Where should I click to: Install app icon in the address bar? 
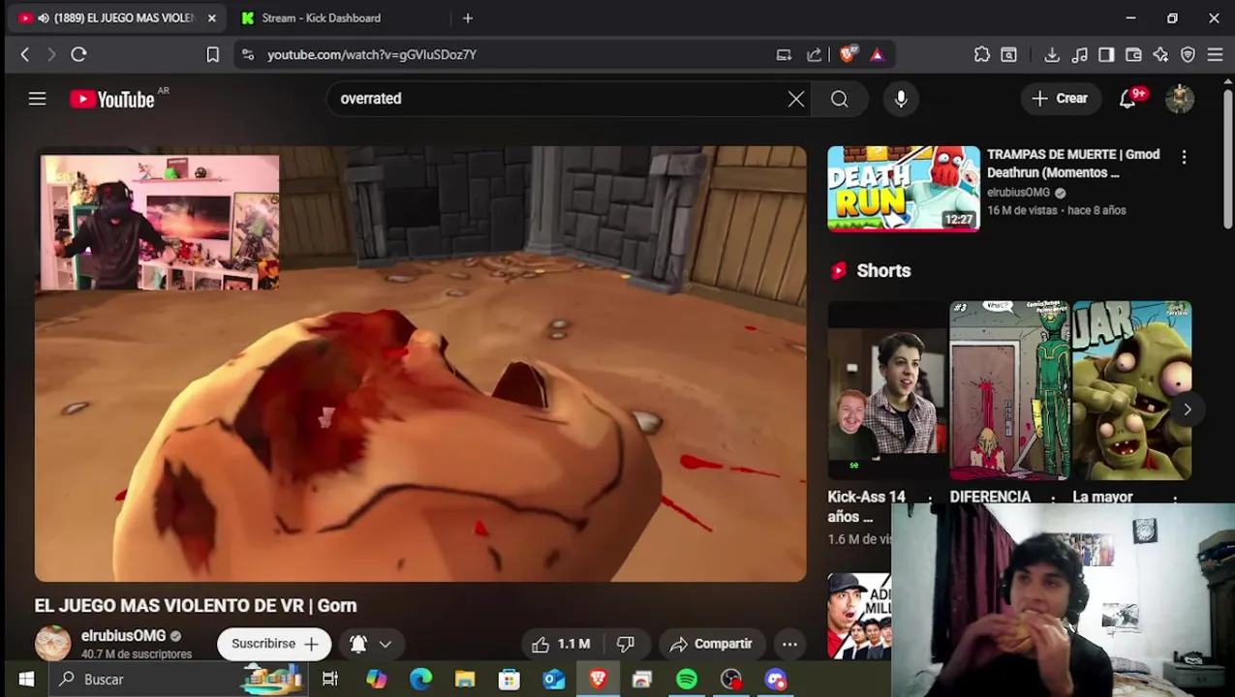(x=785, y=54)
